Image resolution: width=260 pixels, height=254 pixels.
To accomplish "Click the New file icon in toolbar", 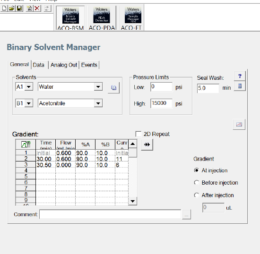I will click(x=4, y=8).
